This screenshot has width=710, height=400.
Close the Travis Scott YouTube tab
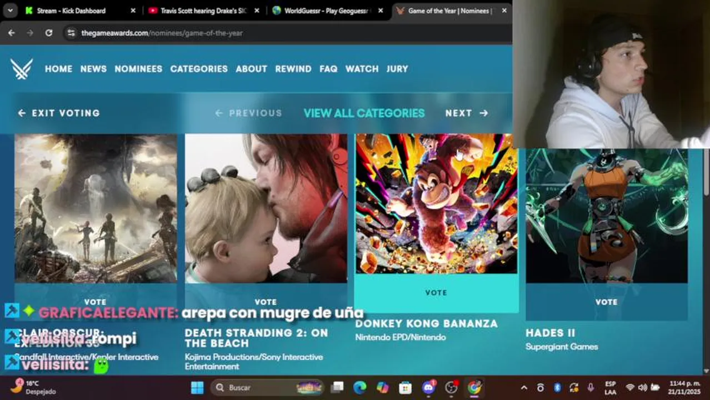tap(256, 11)
